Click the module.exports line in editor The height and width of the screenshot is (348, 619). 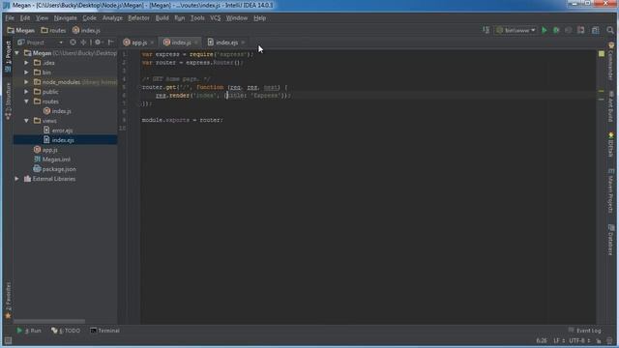183,120
